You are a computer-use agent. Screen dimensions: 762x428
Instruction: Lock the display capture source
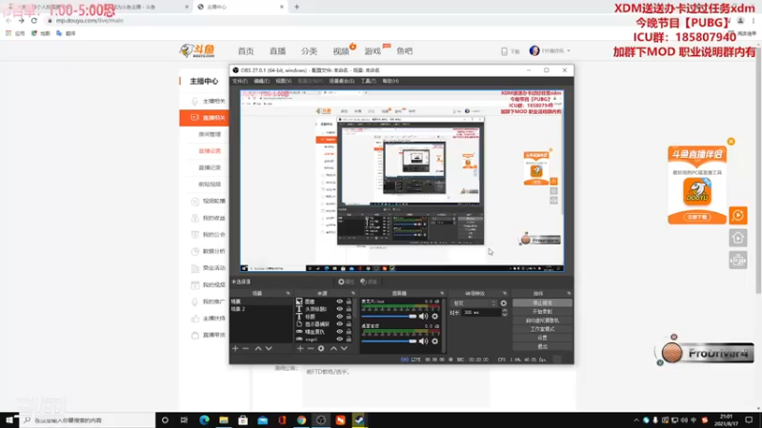click(x=349, y=324)
